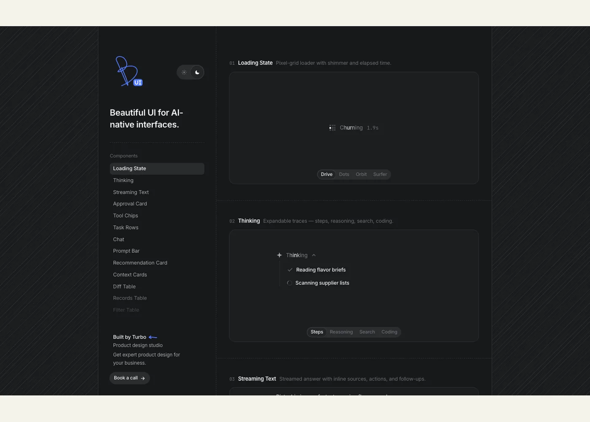Collapse the Thinking trace chevron
The width and height of the screenshot is (590, 422).
(x=314, y=255)
